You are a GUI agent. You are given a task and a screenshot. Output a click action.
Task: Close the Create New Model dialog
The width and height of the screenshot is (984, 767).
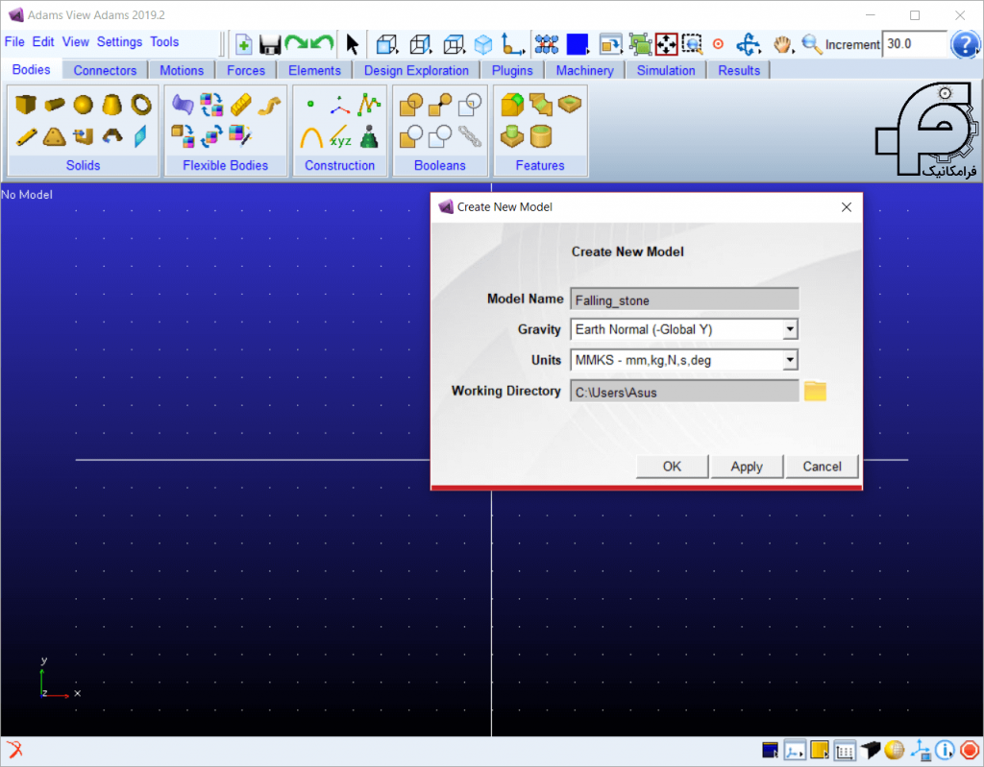pyautogui.click(x=847, y=207)
